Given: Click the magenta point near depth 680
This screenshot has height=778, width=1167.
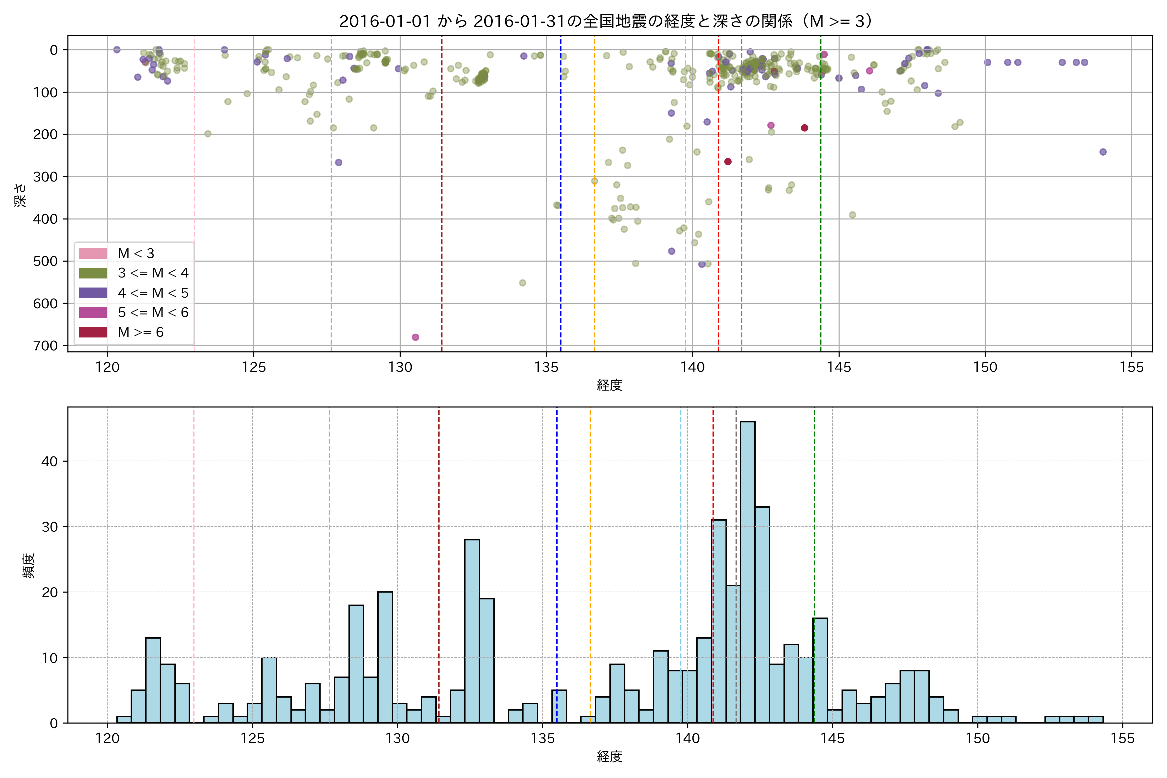Looking at the screenshot, I should (415, 337).
